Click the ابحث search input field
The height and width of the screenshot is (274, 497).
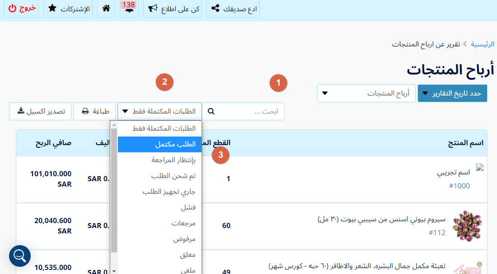pos(243,111)
